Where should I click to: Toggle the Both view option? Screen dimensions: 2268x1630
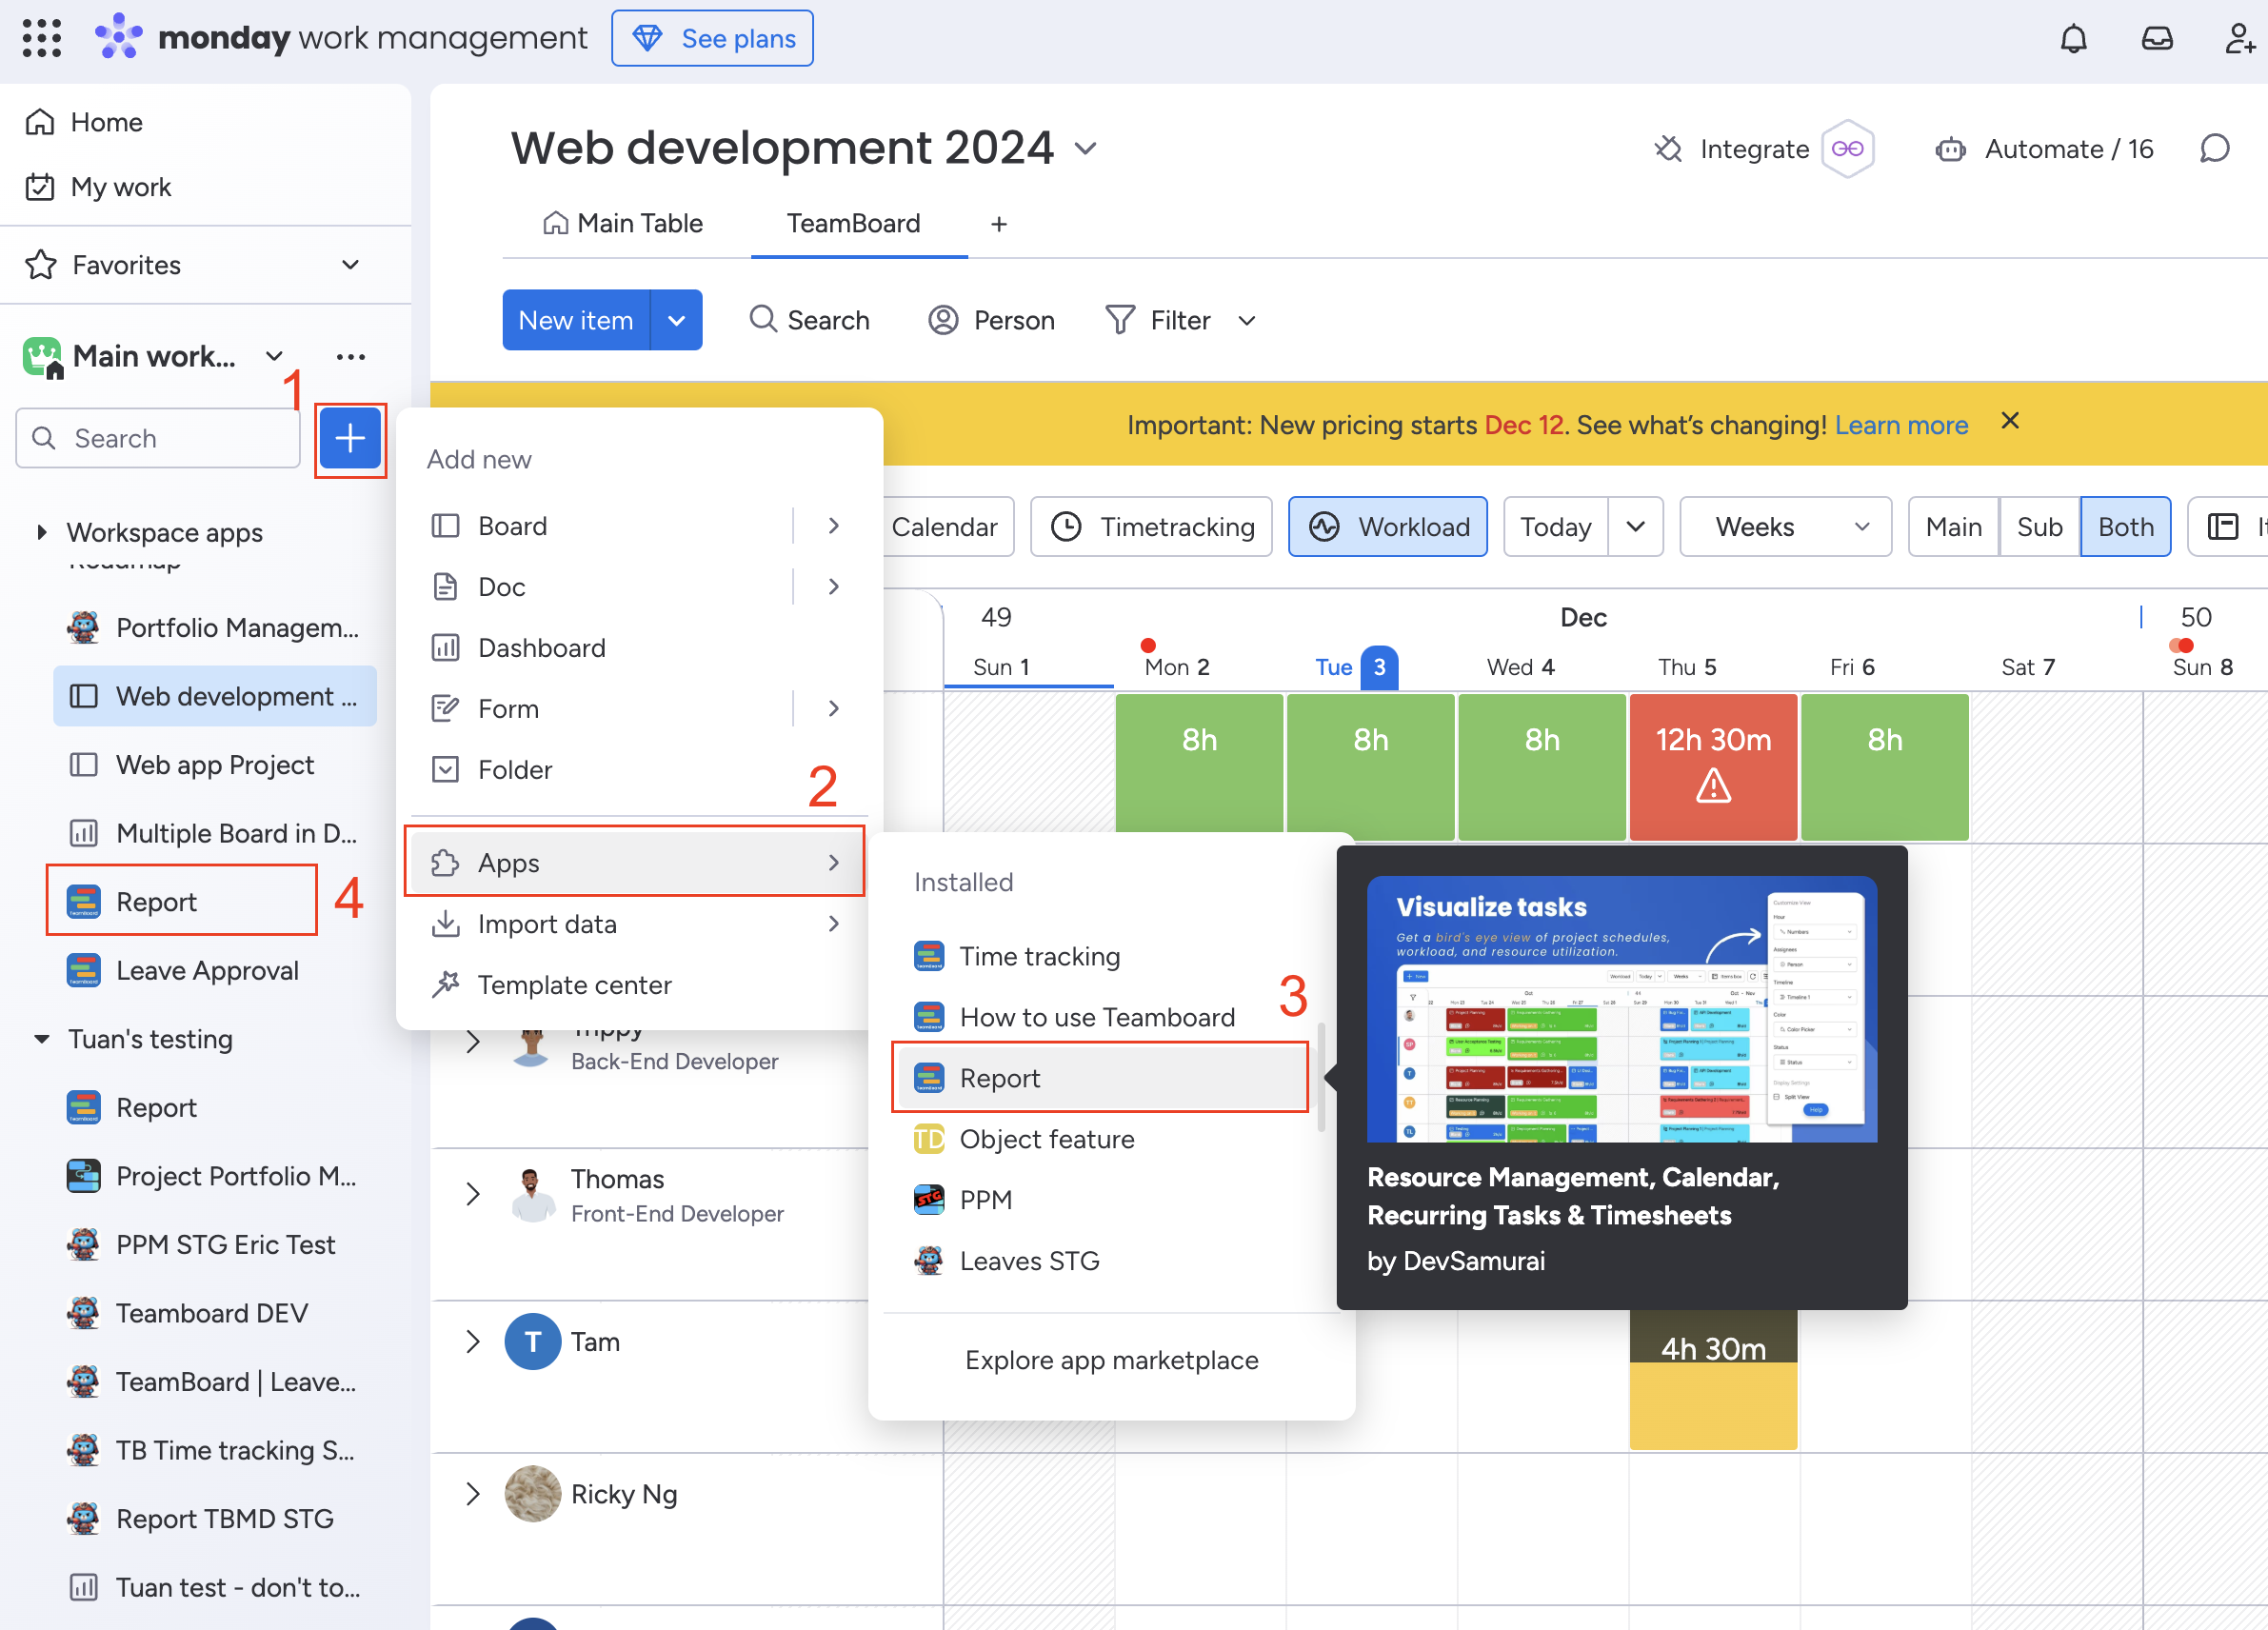coord(2125,526)
